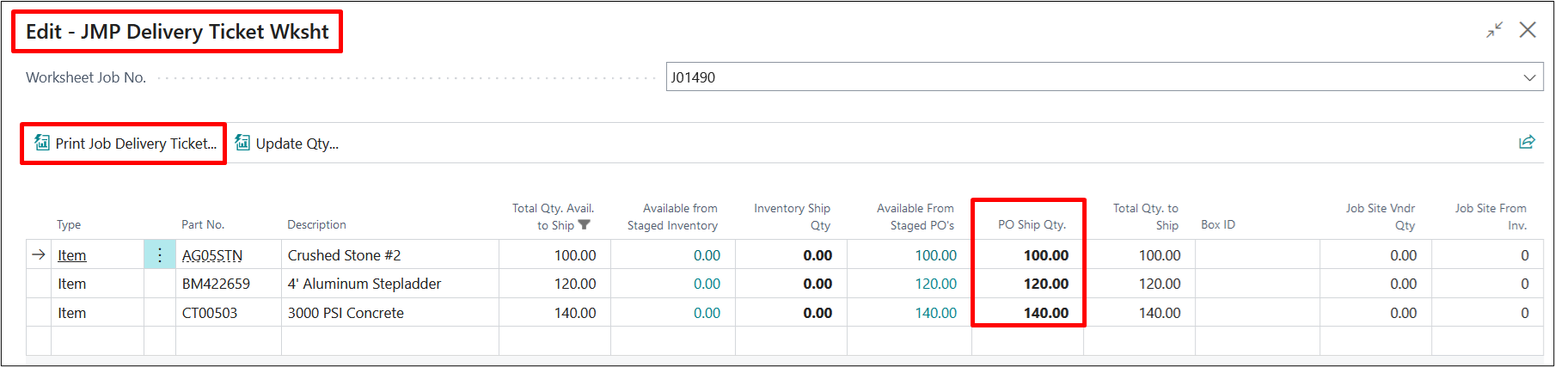Click the Update Qty... action
1555x367 pixels.
coord(297,144)
